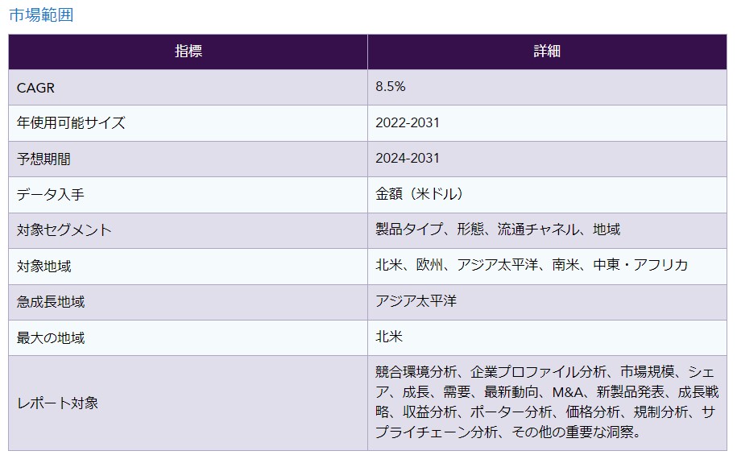This screenshot has height=455, width=737.
Task: Click the 市場範囲 heading
Action: point(41,15)
